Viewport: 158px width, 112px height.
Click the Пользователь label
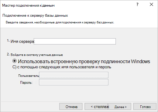pos(29,76)
